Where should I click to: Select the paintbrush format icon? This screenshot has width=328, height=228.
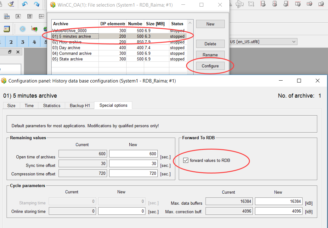pos(11,4)
